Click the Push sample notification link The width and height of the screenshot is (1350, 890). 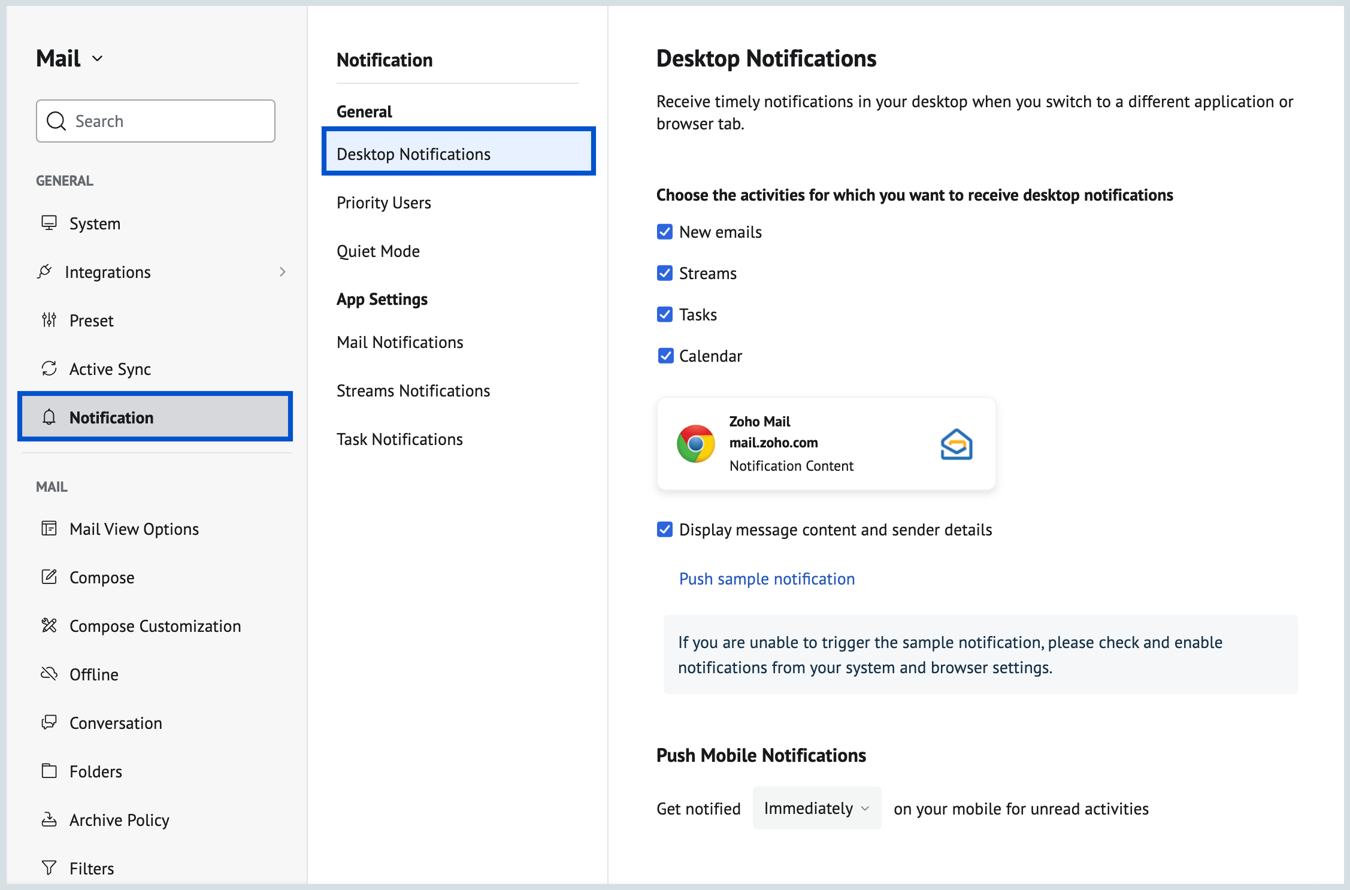(x=767, y=579)
